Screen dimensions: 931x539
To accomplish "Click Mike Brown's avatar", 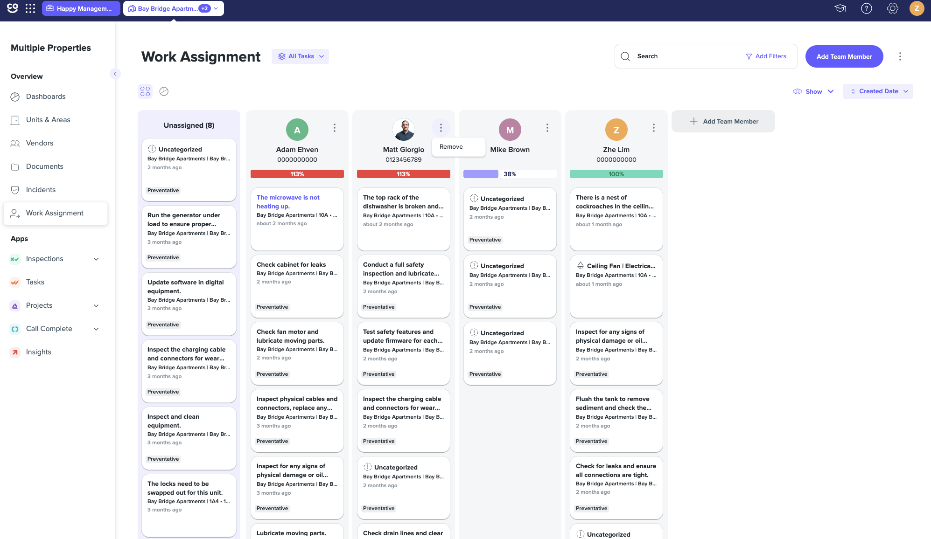I will click(x=510, y=130).
